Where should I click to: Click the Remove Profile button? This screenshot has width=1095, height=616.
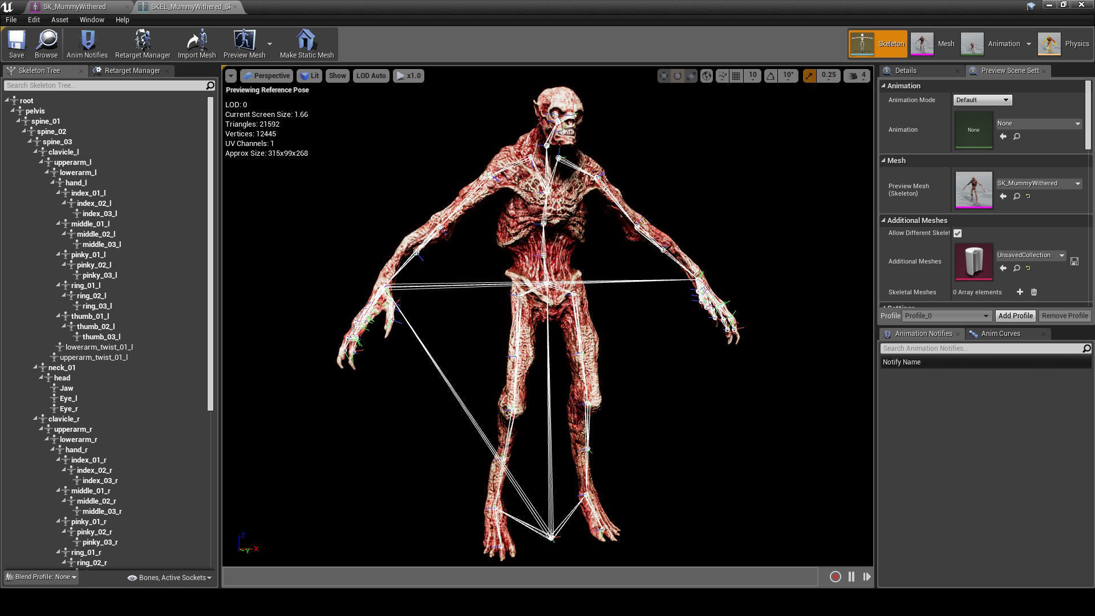click(1064, 316)
